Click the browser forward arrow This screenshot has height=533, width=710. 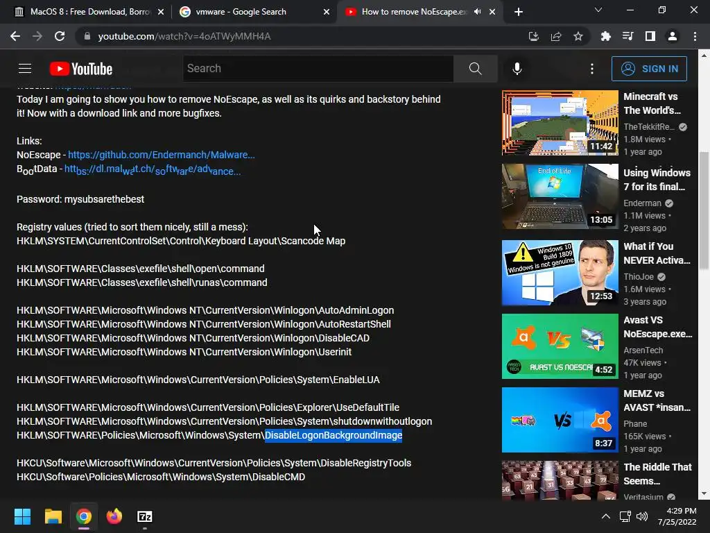pyautogui.click(x=37, y=36)
